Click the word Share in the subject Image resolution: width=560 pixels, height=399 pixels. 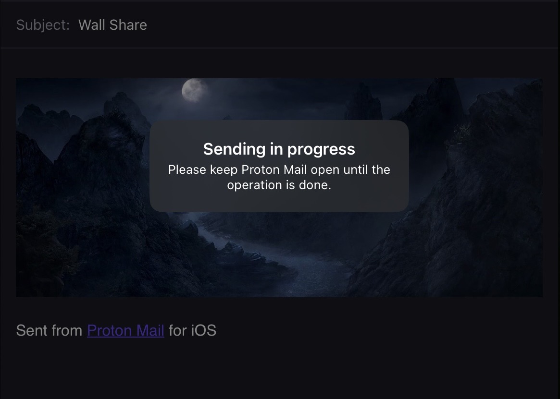(128, 25)
